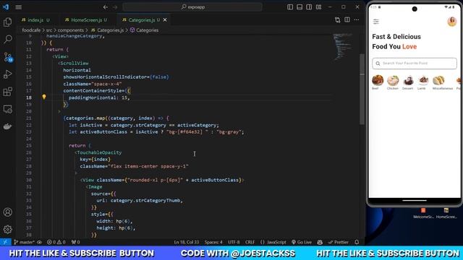Viewport: 463px width, 260px height.
Task: Click the Prettier status item
Action: click(x=339, y=242)
